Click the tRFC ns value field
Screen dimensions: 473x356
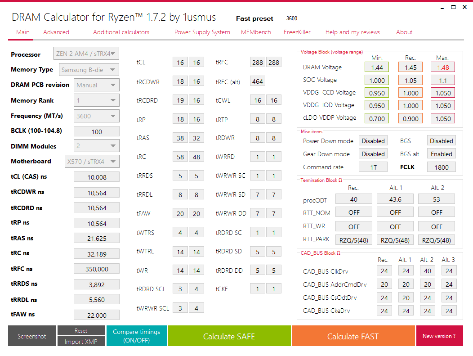[97, 269]
